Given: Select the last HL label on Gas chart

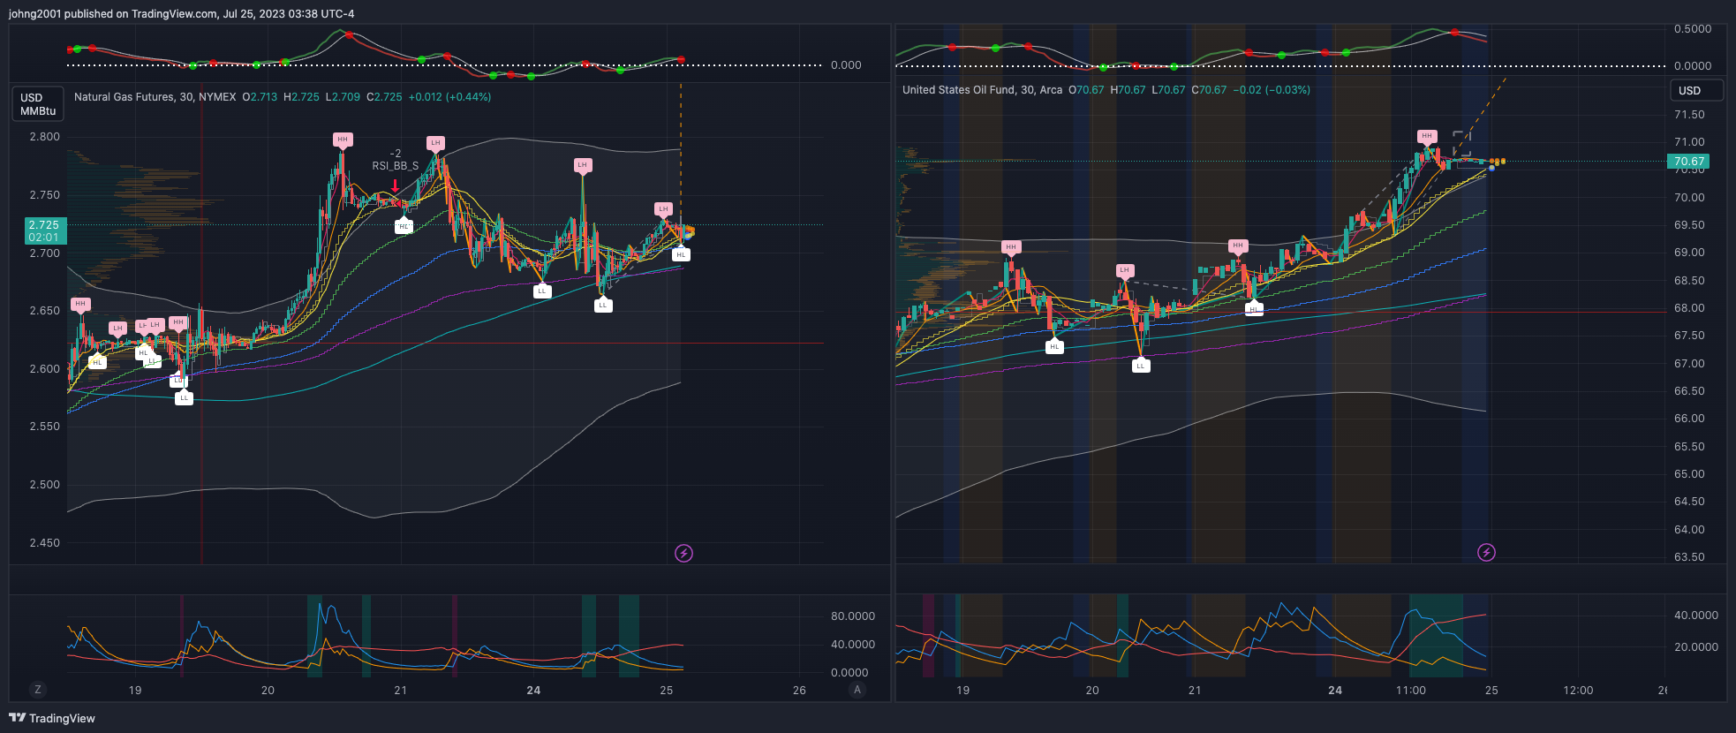Looking at the screenshot, I should (x=681, y=254).
